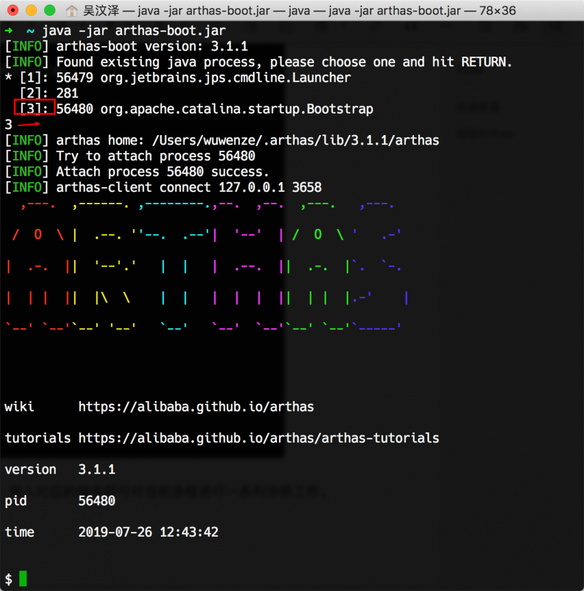Click the terminal window title text
Image resolution: width=584 pixels, height=591 pixels.
300,11
